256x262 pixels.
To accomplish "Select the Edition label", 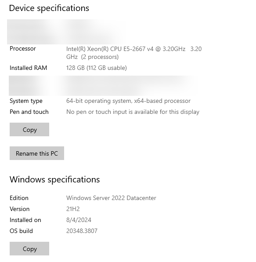I will (19, 198).
